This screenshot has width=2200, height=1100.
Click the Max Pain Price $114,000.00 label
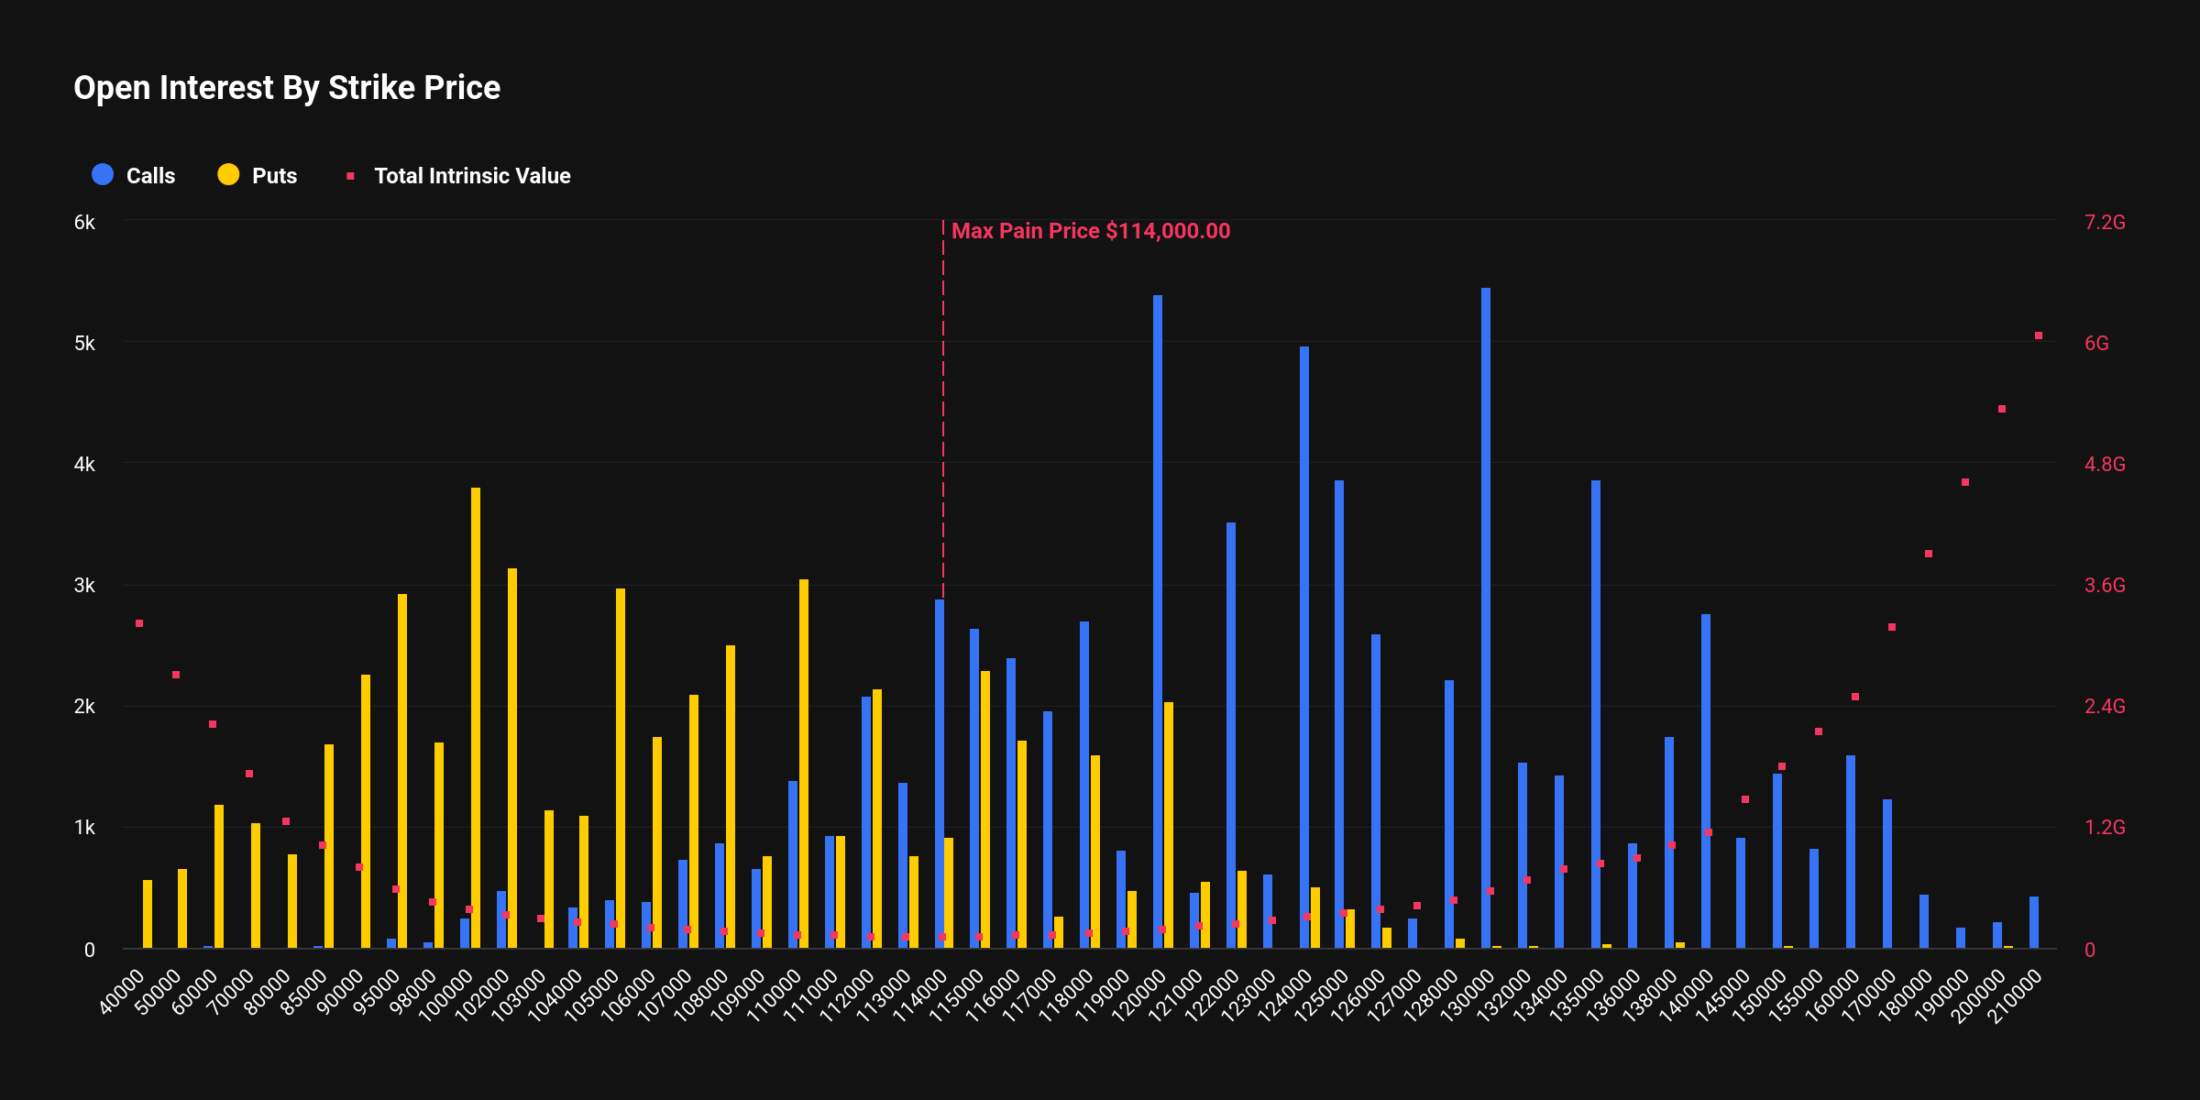click(1090, 231)
